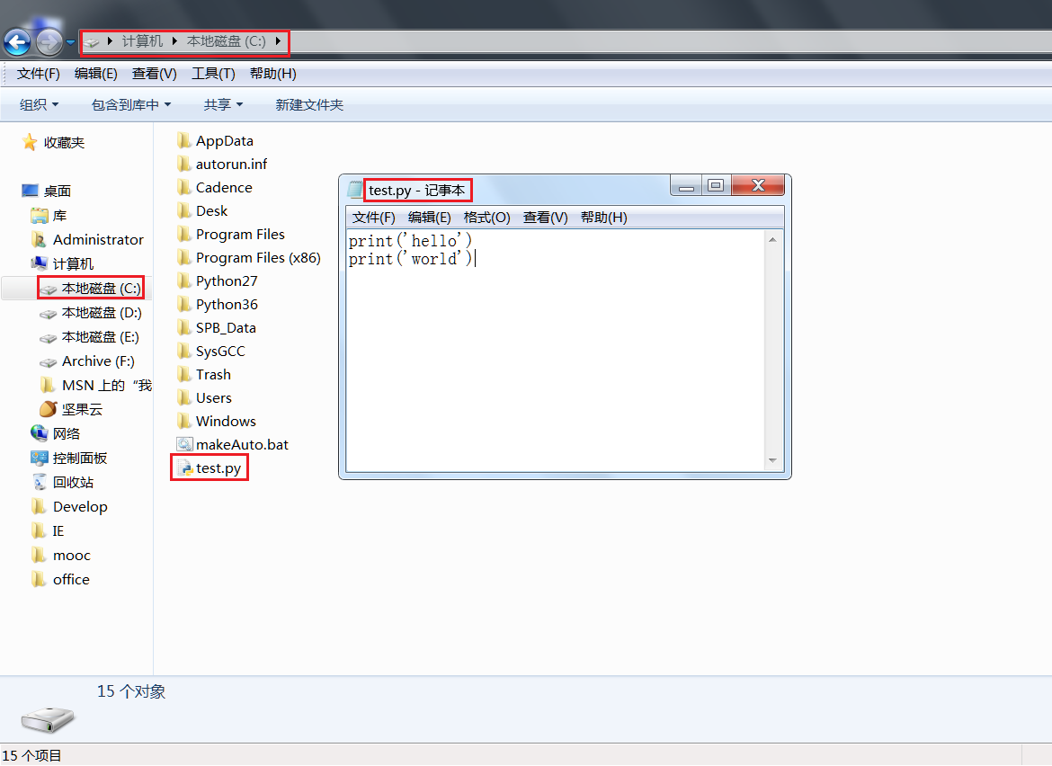Open the test.py Python file icon
This screenshot has width=1052, height=766.
point(184,468)
